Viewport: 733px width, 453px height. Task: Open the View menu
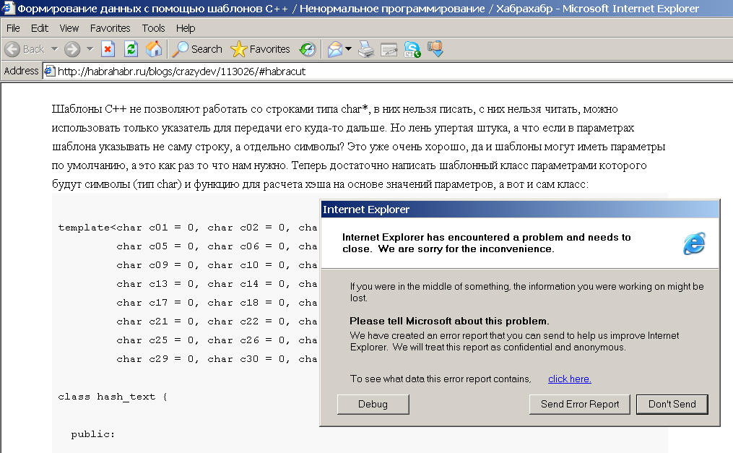pyautogui.click(x=69, y=28)
